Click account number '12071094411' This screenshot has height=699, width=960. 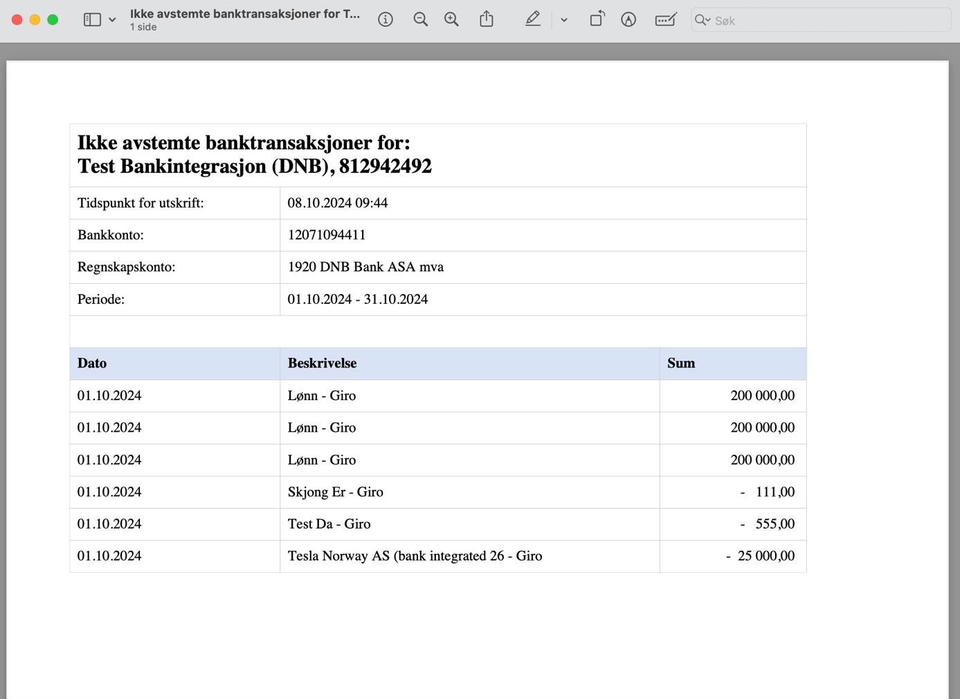tap(327, 235)
